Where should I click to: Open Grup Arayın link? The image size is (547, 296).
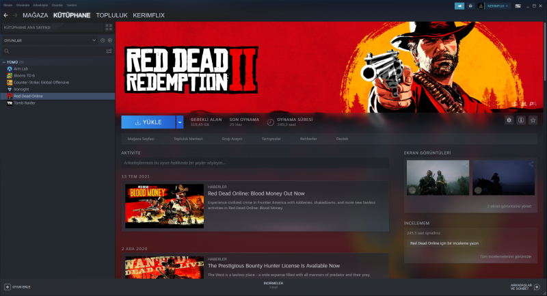[232, 139]
